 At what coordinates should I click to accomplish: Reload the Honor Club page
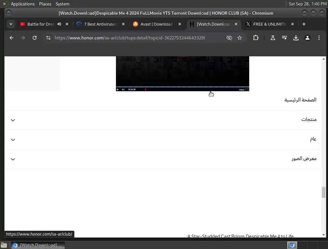[35, 38]
